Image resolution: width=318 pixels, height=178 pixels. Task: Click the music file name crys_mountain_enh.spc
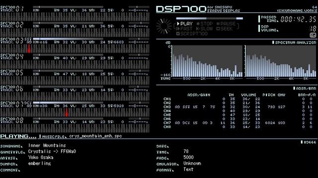click(x=95, y=136)
